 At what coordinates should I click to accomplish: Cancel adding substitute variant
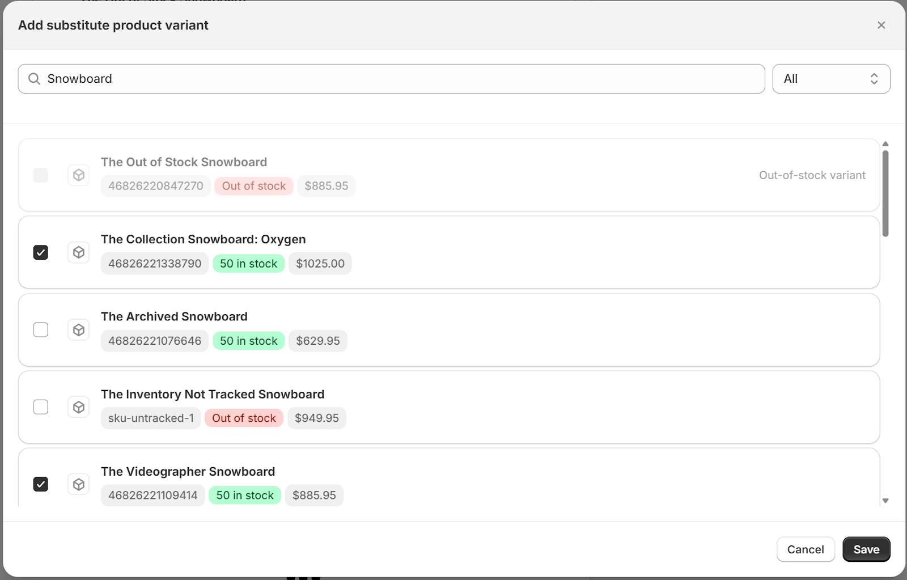tap(805, 549)
